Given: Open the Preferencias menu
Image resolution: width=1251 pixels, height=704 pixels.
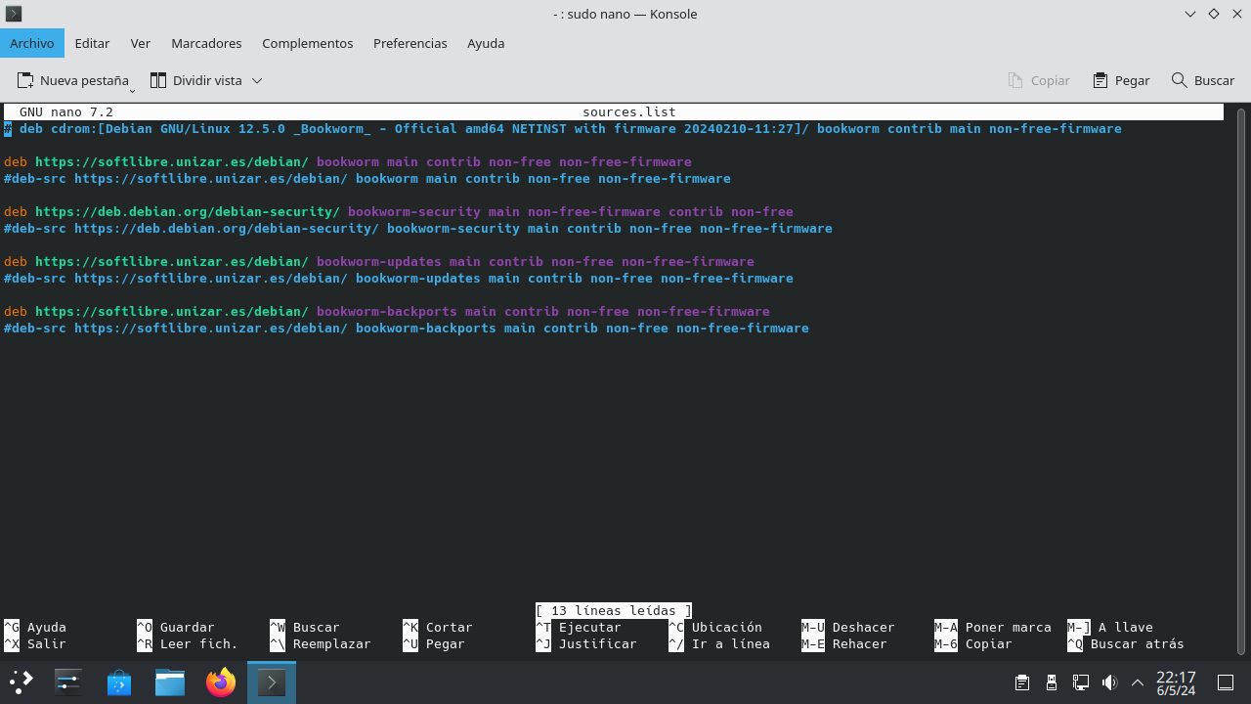Looking at the screenshot, I should click(x=410, y=43).
